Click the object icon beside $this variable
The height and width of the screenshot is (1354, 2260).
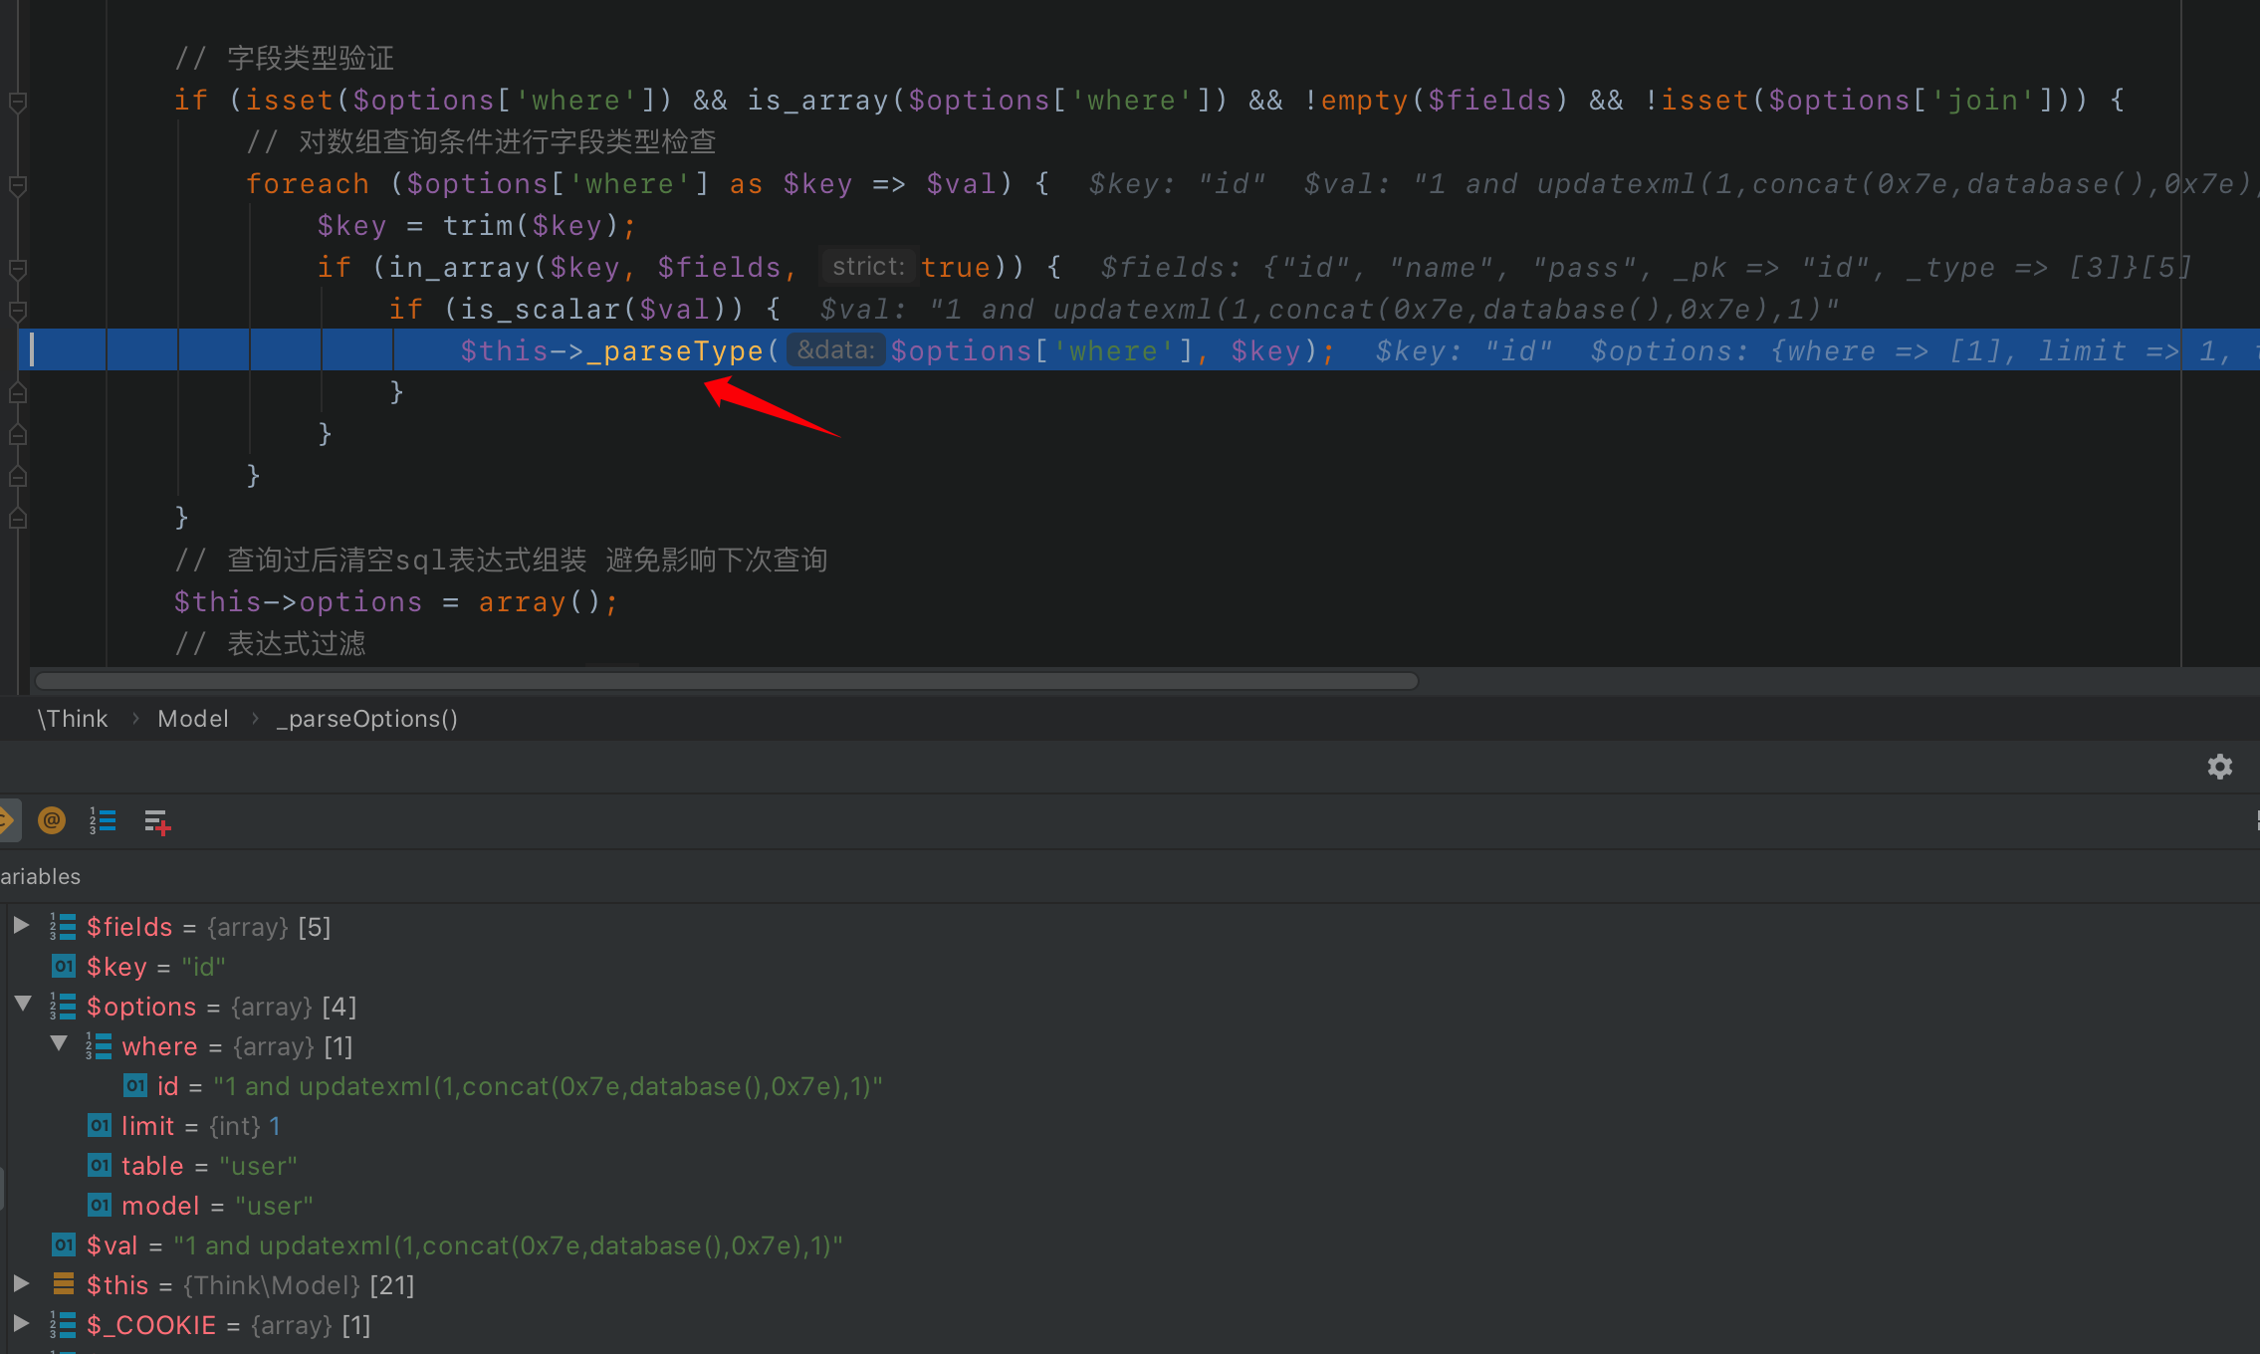coord(63,1284)
